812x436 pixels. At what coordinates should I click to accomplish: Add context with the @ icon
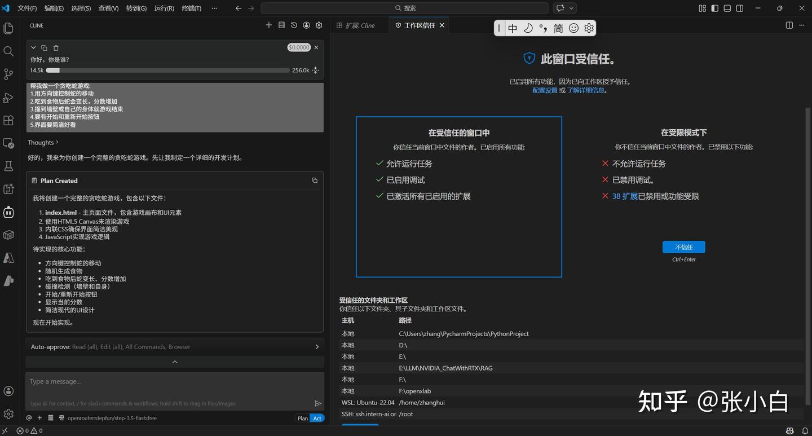[29, 418]
